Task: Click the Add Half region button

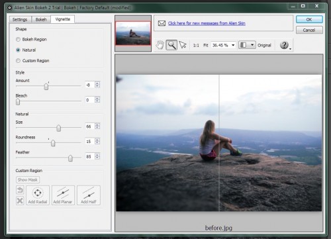Action: pos(89,195)
